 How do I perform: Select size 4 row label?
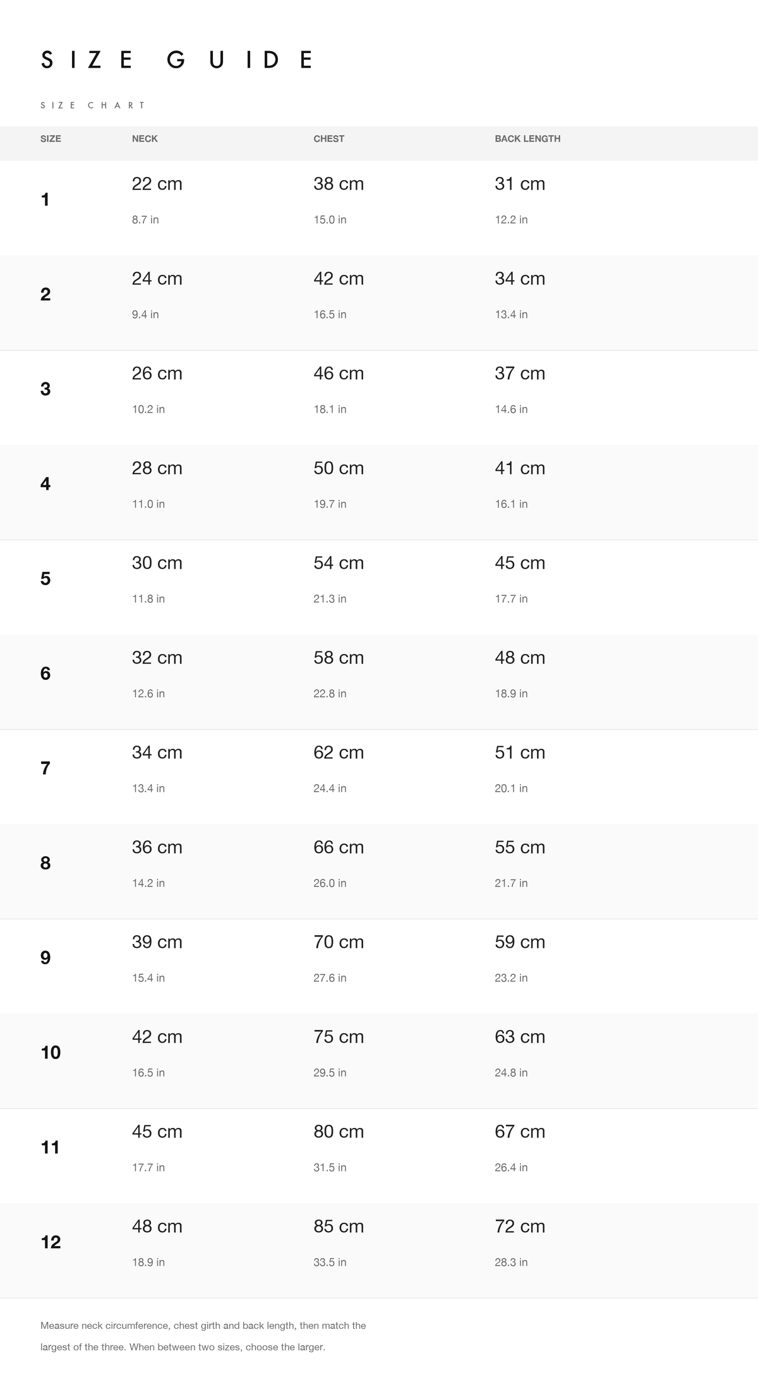coord(45,484)
